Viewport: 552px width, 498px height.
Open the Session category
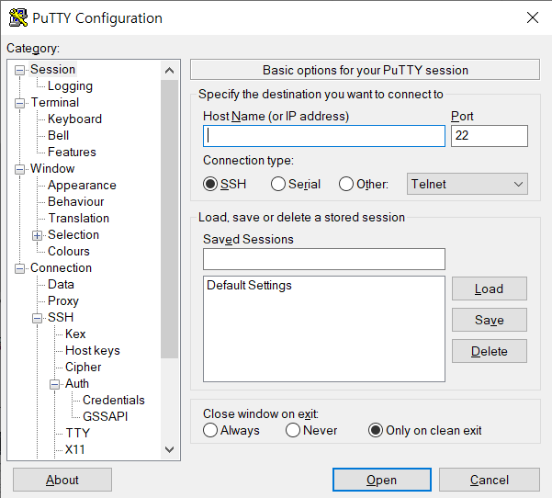52,70
